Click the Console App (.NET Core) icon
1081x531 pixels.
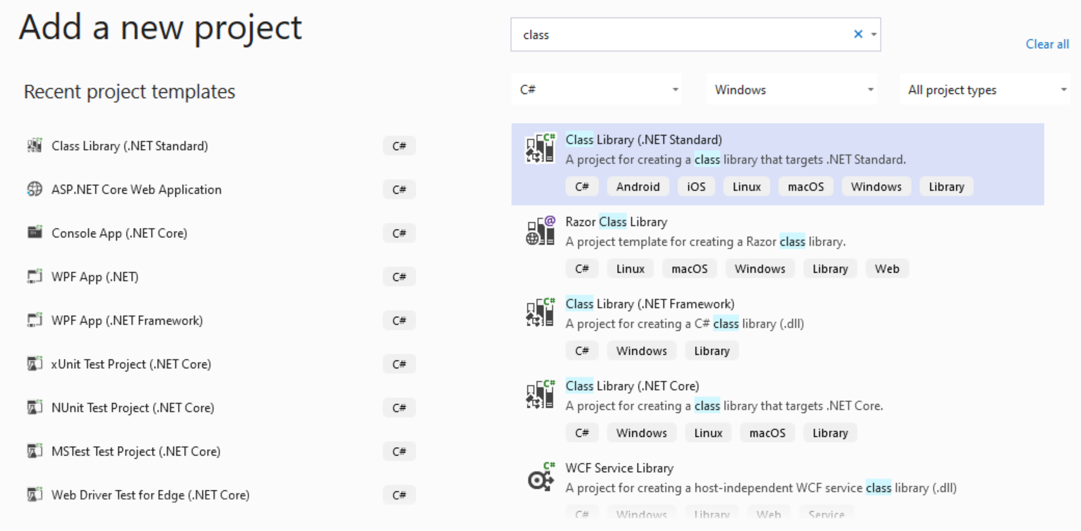coord(34,232)
